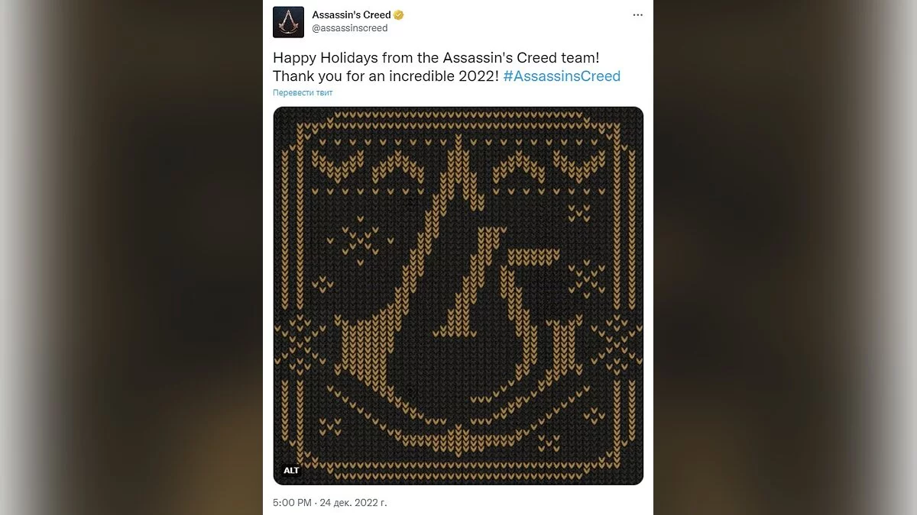Click the "Перевести твит" translate link
The image size is (917, 515).
[303, 93]
